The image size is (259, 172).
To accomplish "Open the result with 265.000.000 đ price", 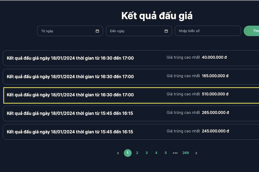I will coord(131,113).
